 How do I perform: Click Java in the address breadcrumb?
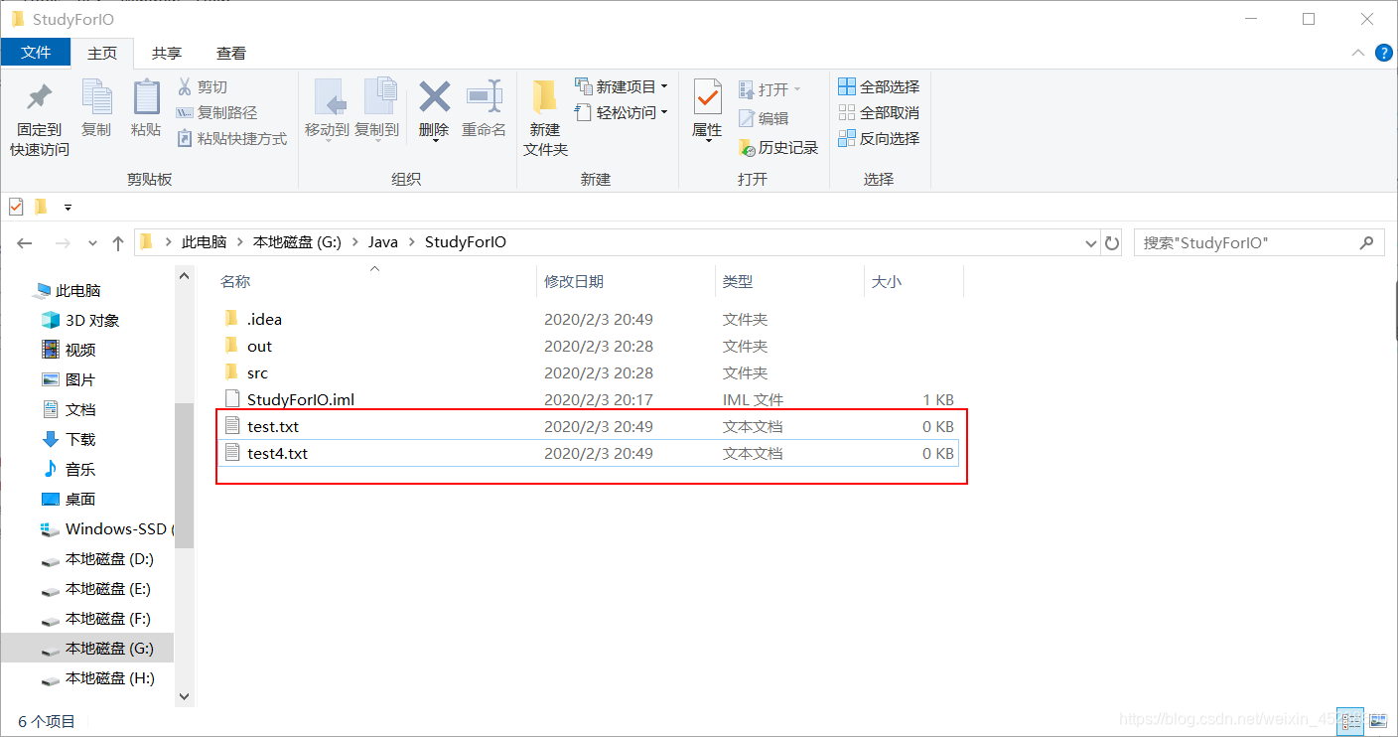[x=383, y=242]
